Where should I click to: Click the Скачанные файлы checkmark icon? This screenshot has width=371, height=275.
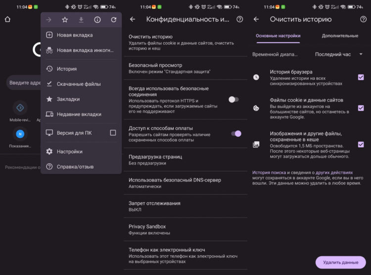pos(49,84)
